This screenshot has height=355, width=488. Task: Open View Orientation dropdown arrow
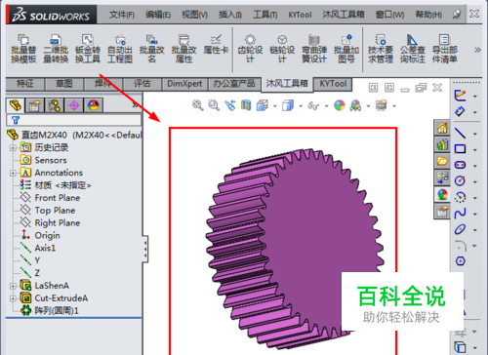pos(275,106)
